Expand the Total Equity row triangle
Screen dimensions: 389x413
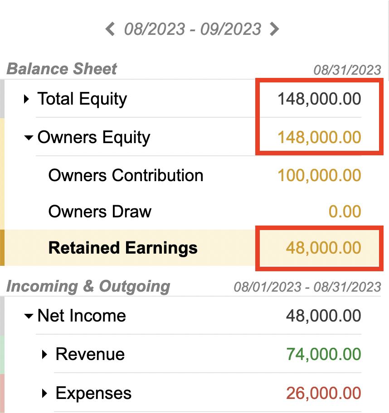point(26,99)
